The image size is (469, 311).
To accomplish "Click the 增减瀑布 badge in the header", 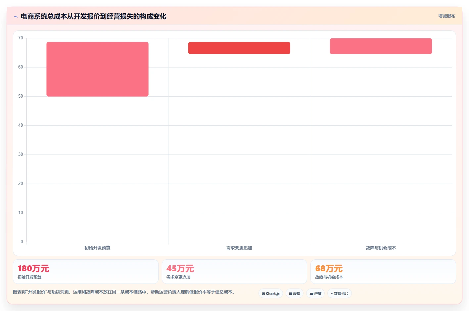I will 446,16.
